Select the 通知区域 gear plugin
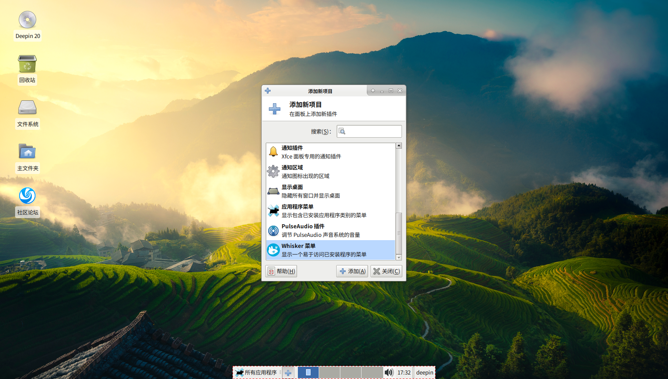Screen dimensions: 668x379 pos(331,172)
